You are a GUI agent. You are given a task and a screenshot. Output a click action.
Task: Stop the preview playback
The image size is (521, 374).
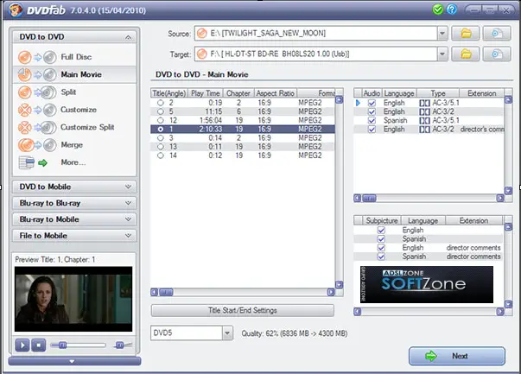pos(39,345)
